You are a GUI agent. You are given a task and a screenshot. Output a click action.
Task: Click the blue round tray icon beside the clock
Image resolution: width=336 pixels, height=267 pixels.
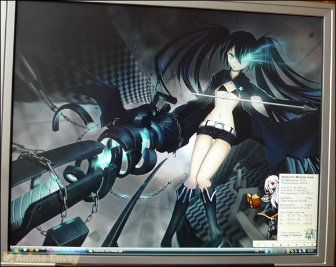pos(304,251)
